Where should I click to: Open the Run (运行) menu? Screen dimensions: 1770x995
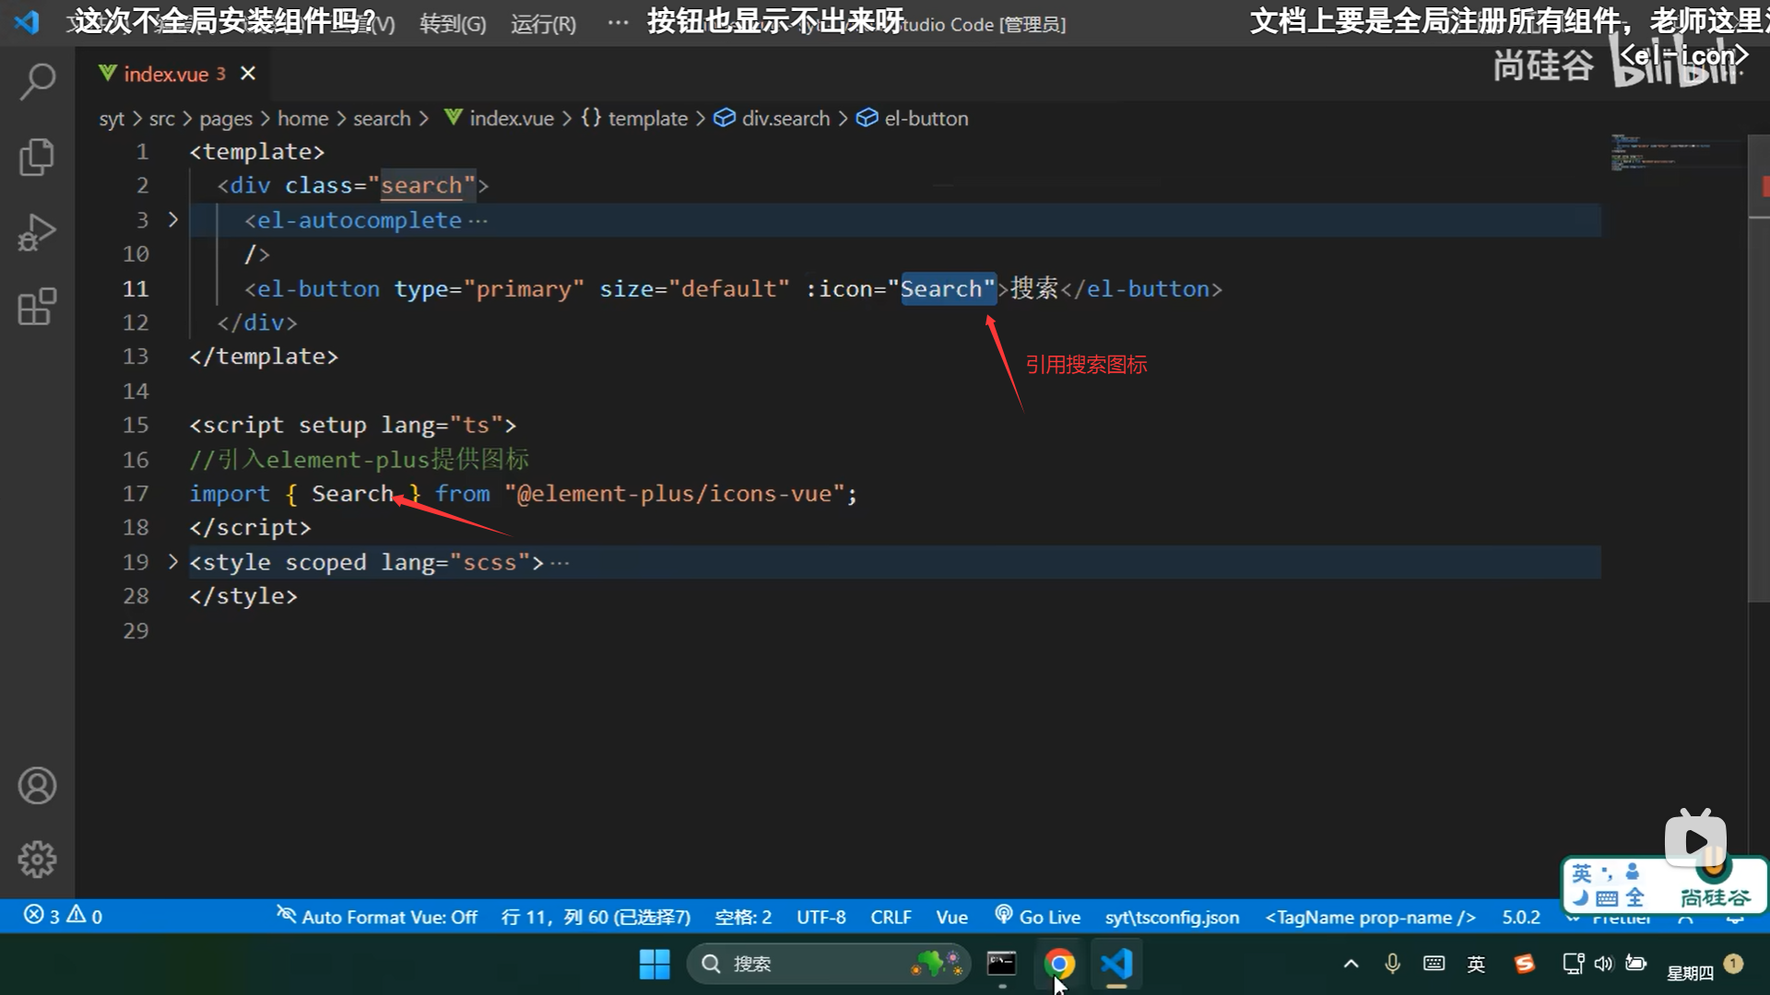pyautogui.click(x=543, y=24)
